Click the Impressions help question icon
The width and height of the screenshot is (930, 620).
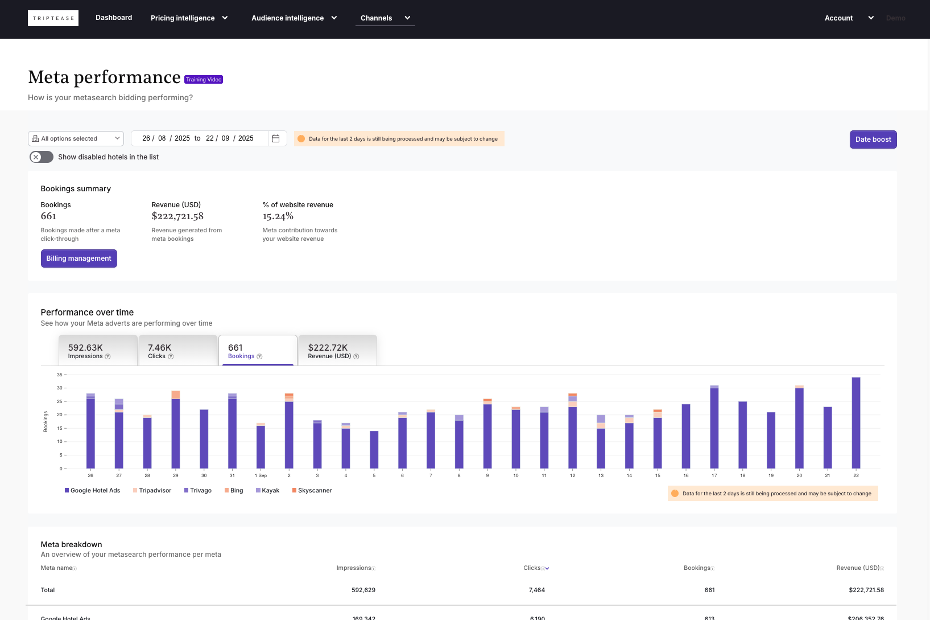(x=108, y=356)
